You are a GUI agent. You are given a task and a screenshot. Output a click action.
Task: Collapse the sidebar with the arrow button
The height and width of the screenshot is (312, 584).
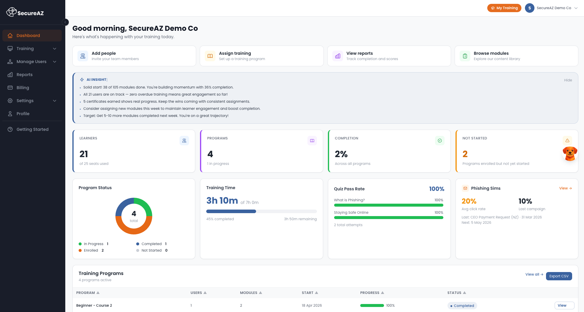[x=65, y=22]
